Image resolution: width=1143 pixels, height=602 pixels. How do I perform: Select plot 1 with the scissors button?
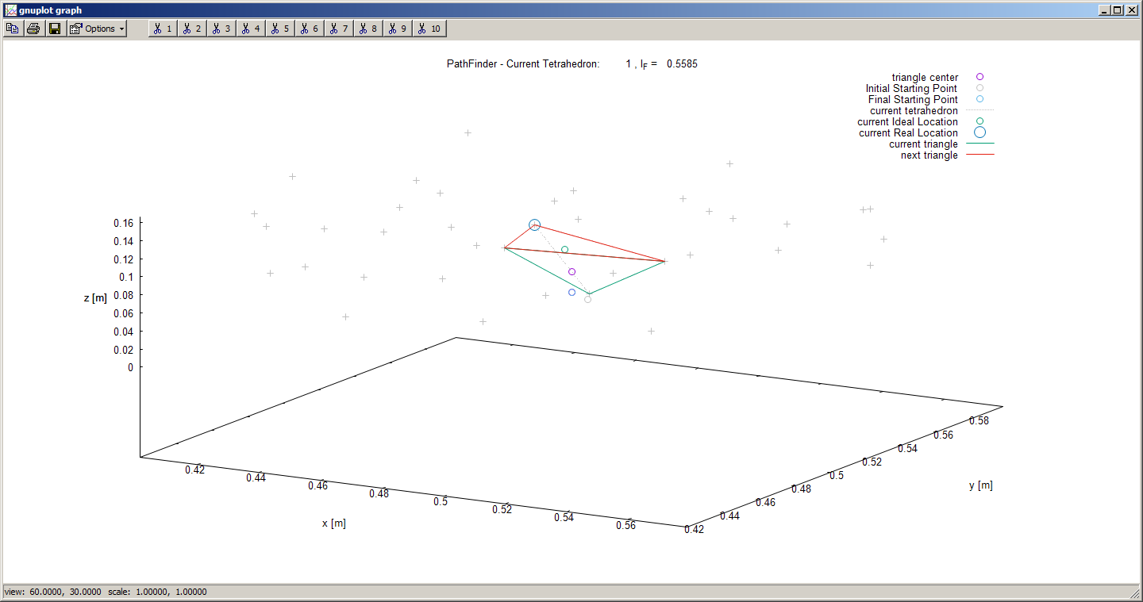pos(162,28)
